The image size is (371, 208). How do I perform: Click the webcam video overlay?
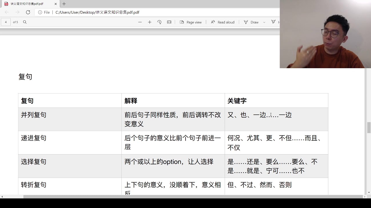pos(325,34)
